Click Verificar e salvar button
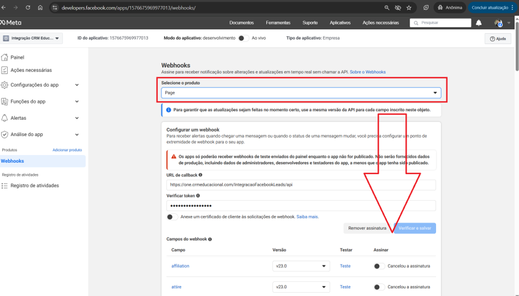Viewport: 519px width, 296px height. 415,228
